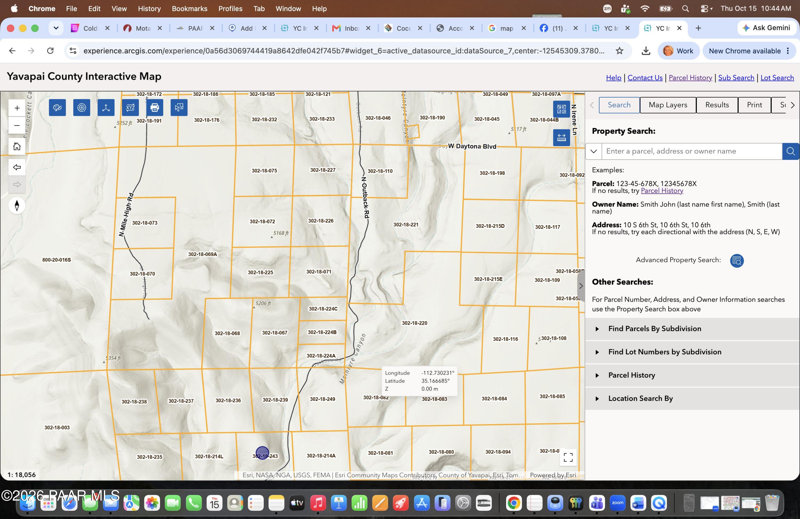800x519 pixels.
Task: Open the Help link
Action: (x=613, y=78)
